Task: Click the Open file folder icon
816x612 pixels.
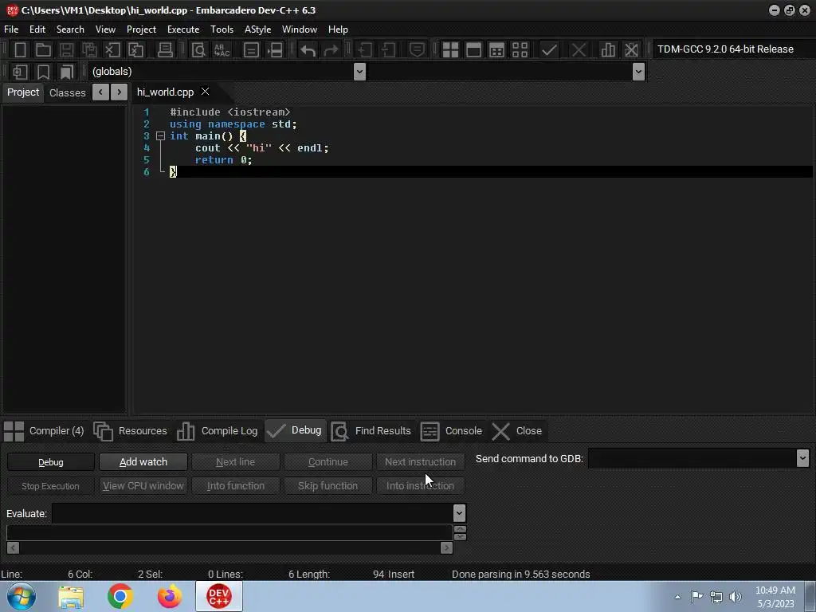Action: pos(43,50)
